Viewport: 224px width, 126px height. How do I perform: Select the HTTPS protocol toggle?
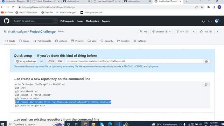pyautogui.click(x=51, y=61)
